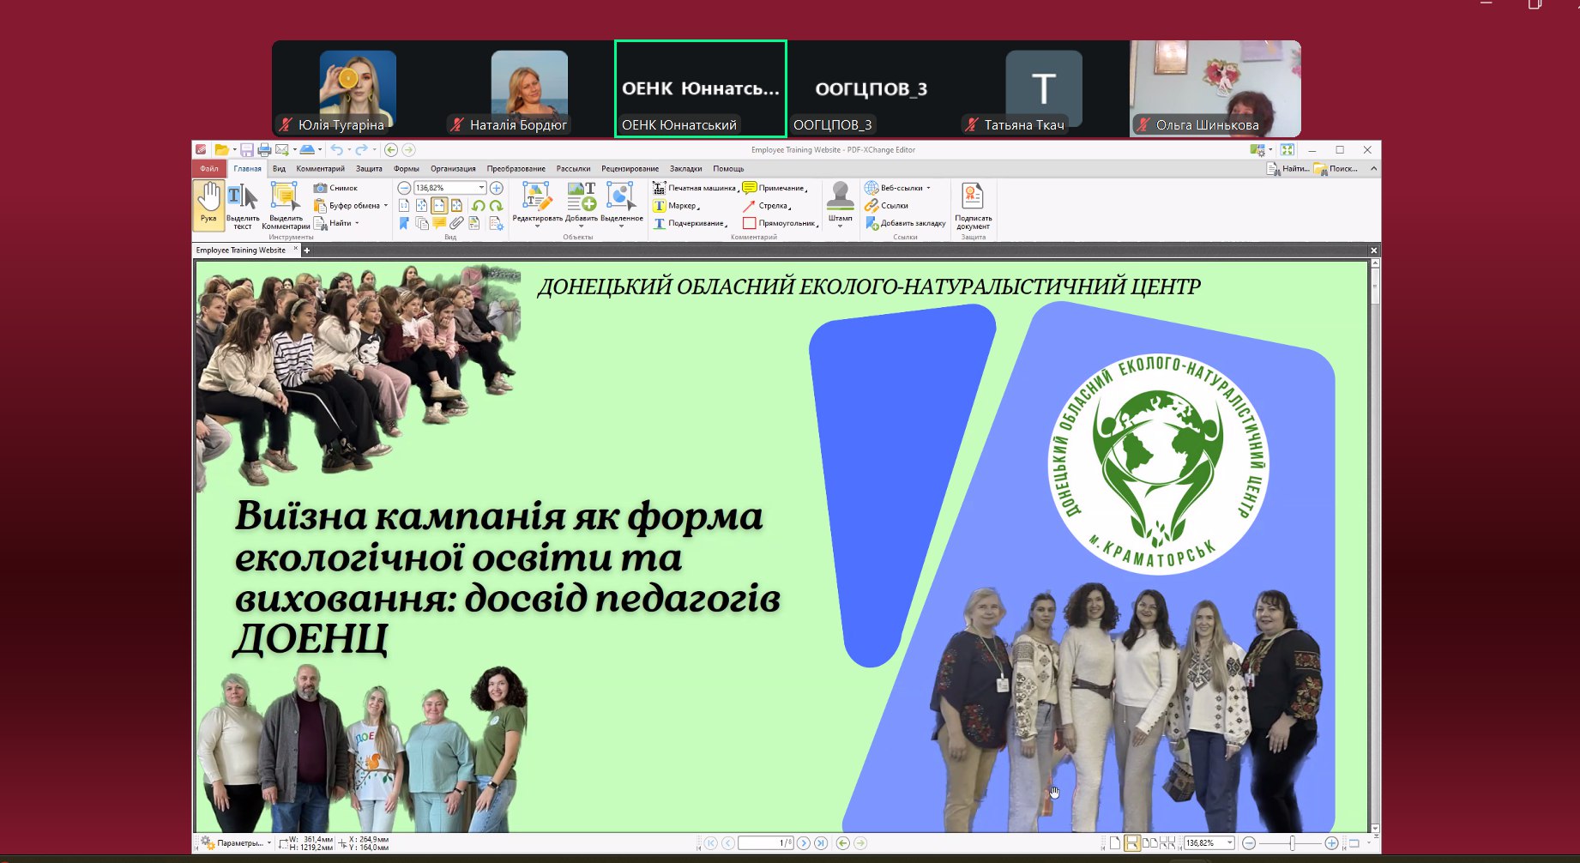
Task: Open the Комментарий ribbon tab
Action: [x=320, y=169]
